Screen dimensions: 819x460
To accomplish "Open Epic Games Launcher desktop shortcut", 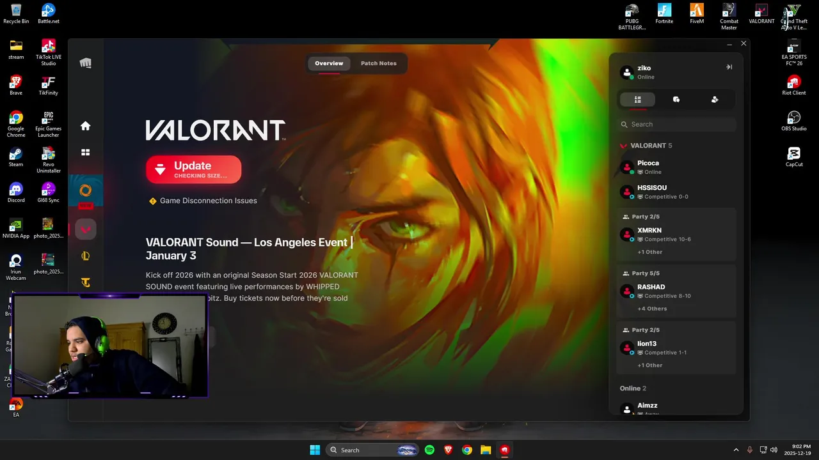I will [48, 124].
